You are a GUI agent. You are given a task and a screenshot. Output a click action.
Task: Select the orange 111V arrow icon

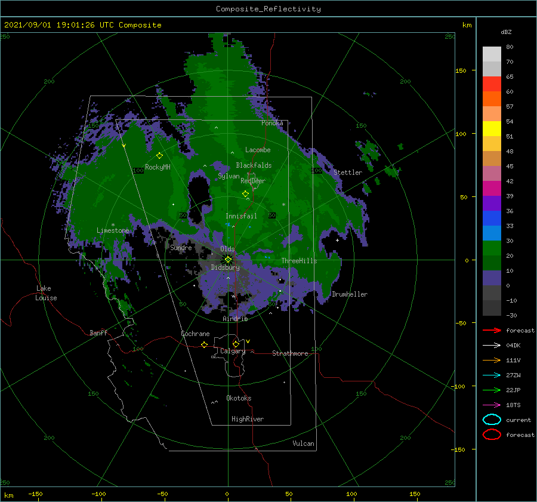(x=492, y=360)
